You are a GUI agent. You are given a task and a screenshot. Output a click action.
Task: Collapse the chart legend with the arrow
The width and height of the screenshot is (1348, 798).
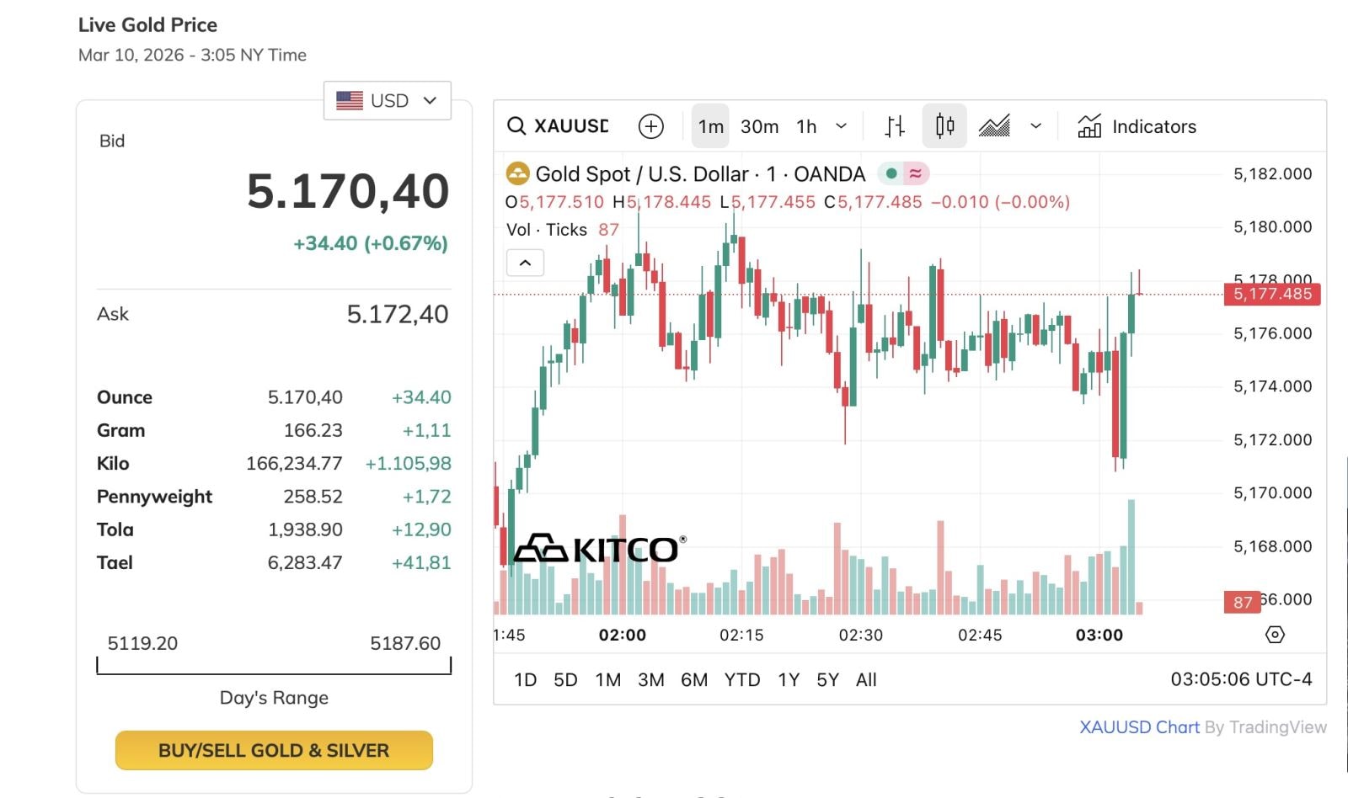(525, 263)
